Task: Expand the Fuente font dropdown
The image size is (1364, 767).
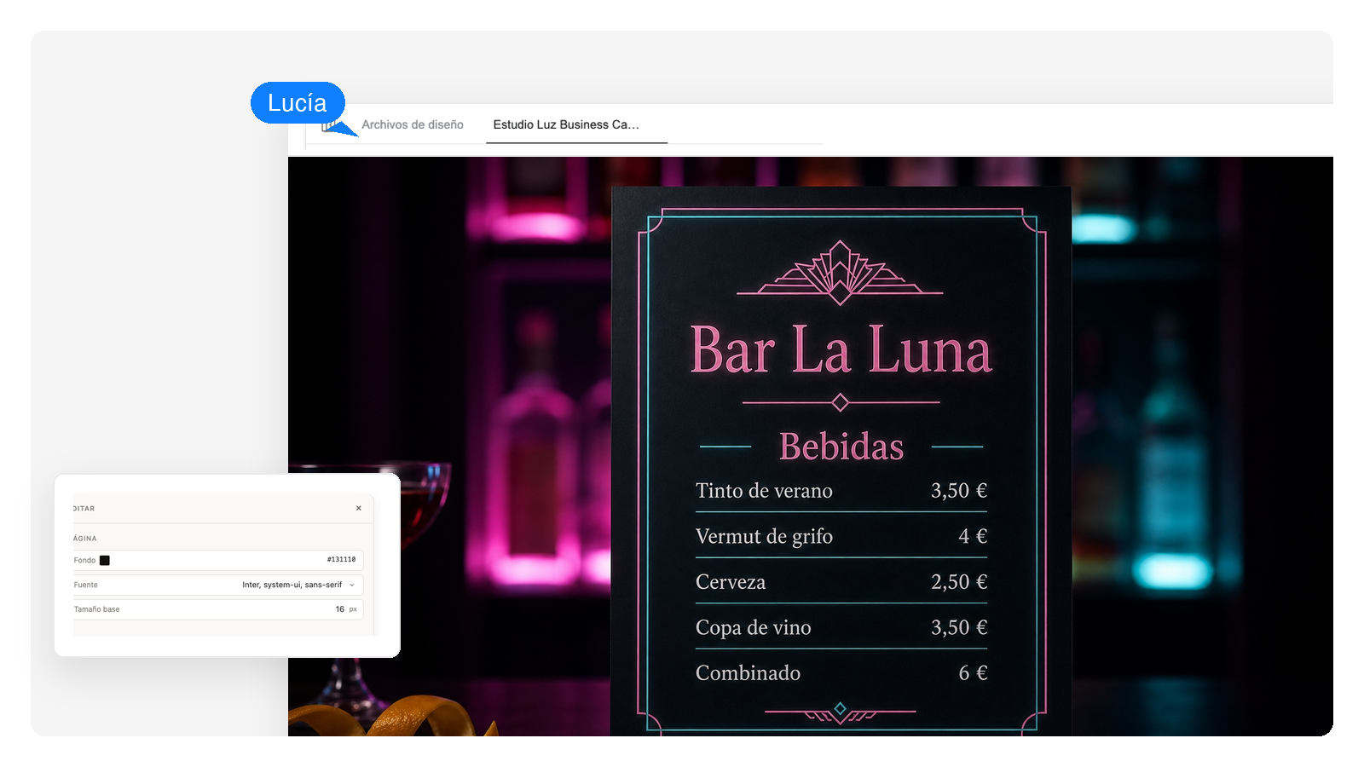Action: 218,585
